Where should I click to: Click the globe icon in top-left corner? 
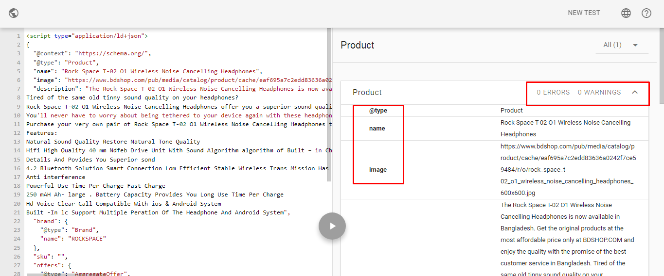[14, 13]
